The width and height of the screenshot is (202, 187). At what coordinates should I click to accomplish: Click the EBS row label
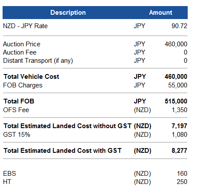coord(10,174)
